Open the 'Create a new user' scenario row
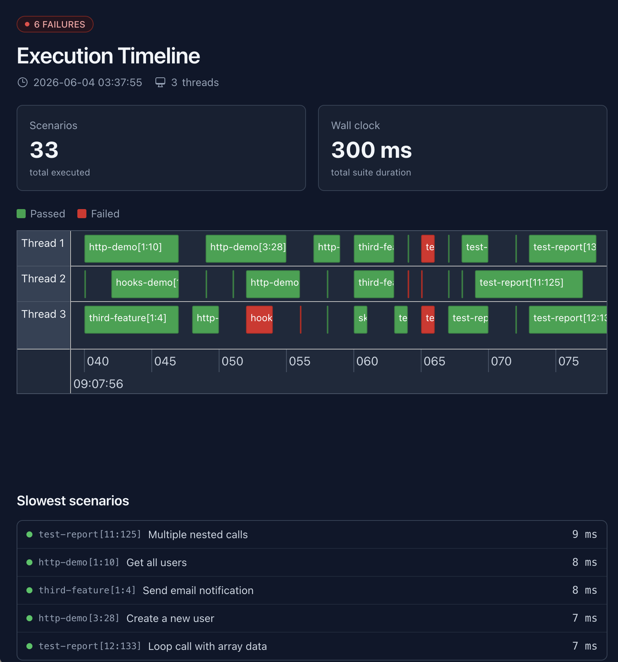This screenshot has width=618, height=662. [x=312, y=618]
